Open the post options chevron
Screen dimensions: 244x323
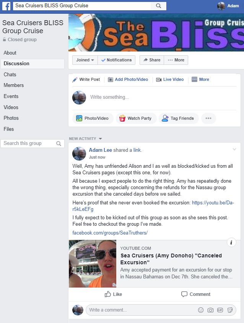tap(234, 149)
